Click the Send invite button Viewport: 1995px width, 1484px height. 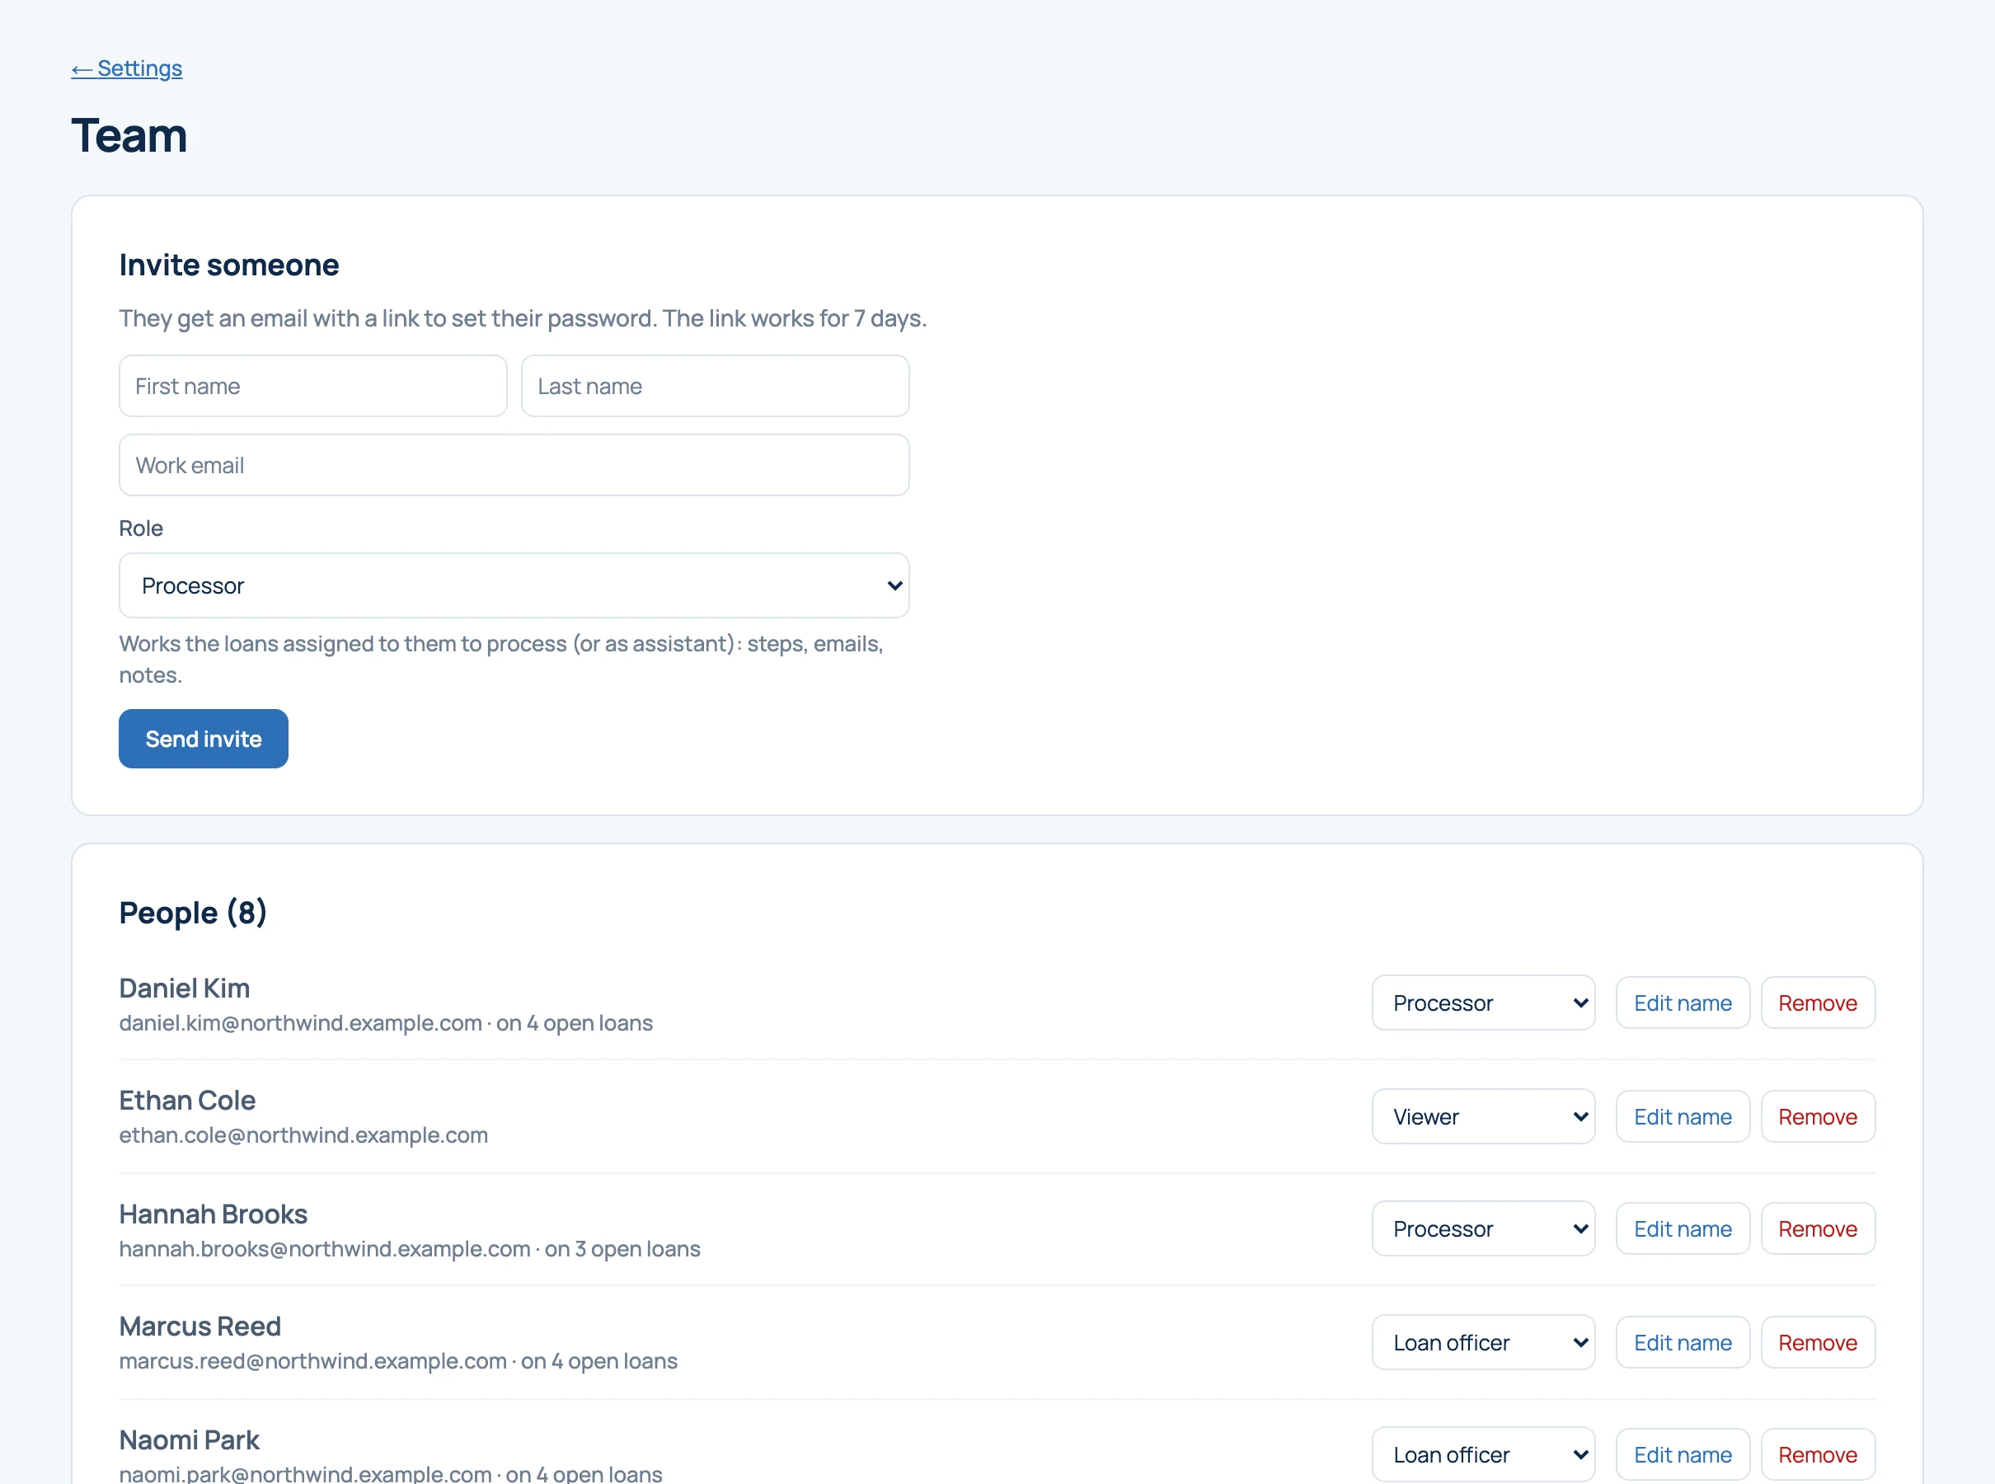(203, 739)
